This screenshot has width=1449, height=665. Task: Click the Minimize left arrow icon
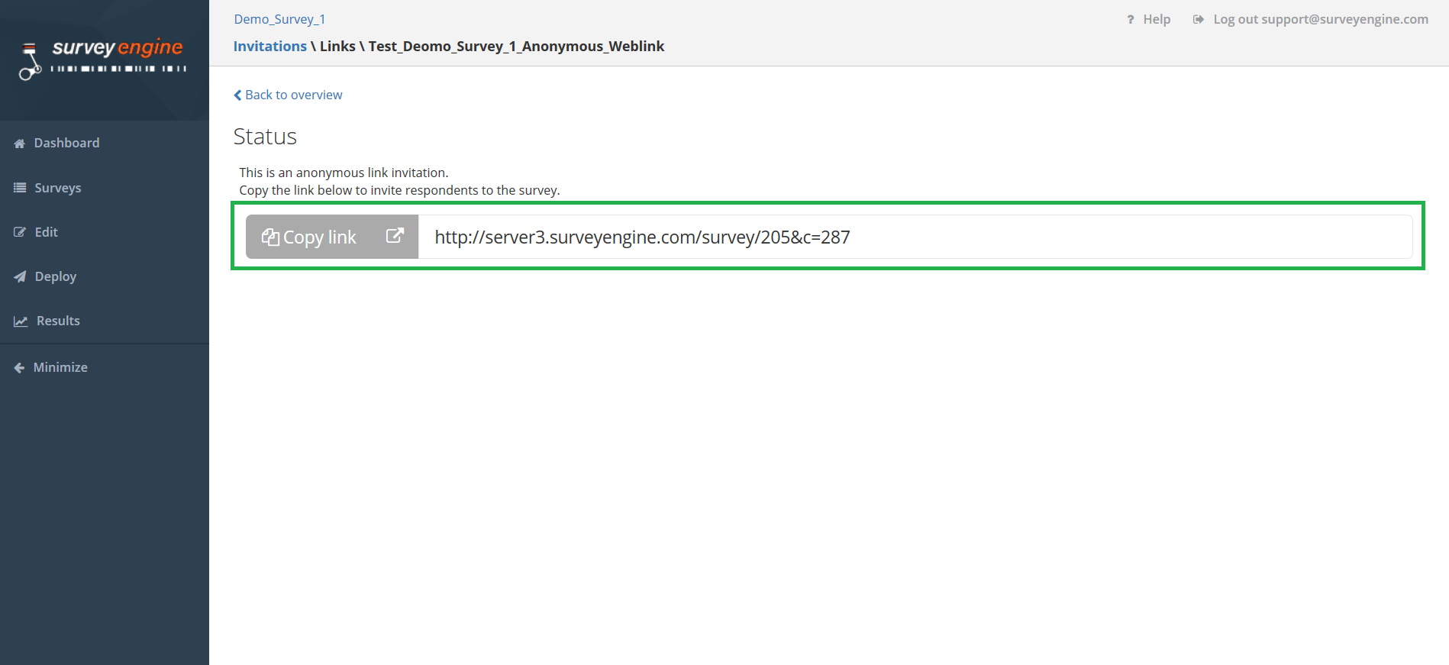pos(20,368)
